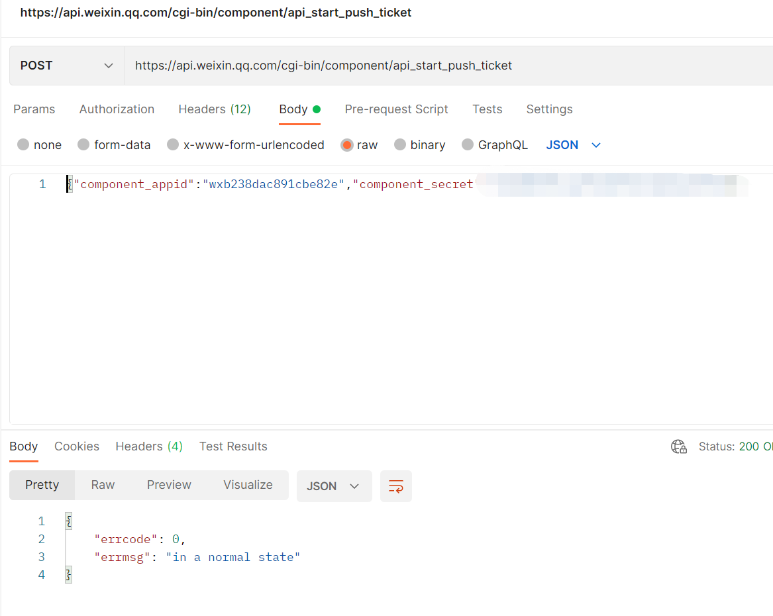773x616 pixels.
Task: Open the blue JSON format dropdown for raw body
Action: coord(574,145)
